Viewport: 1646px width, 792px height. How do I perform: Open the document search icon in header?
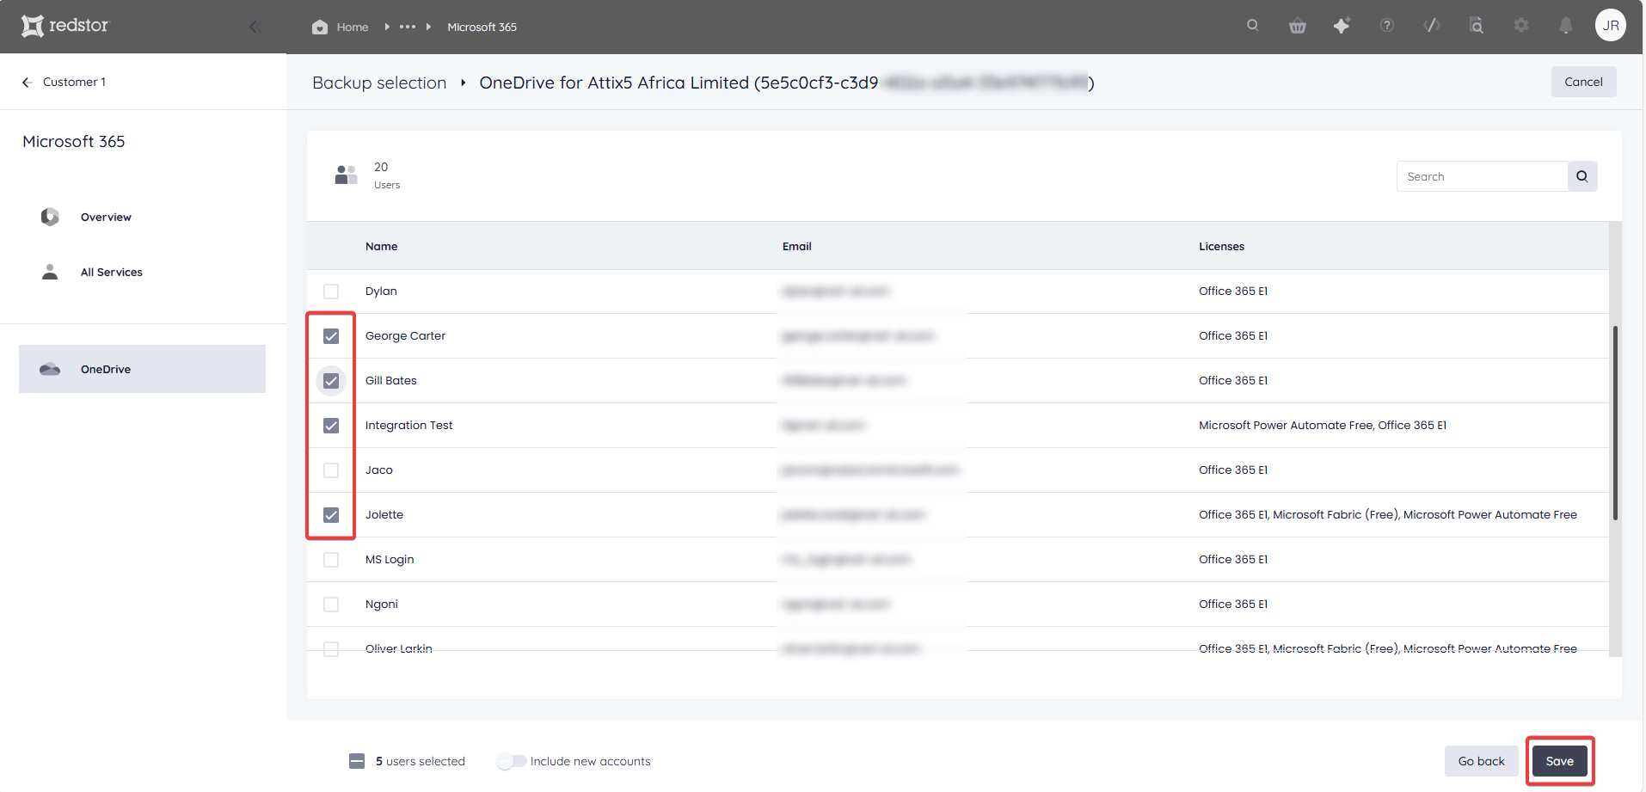pyautogui.click(x=1477, y=26)
